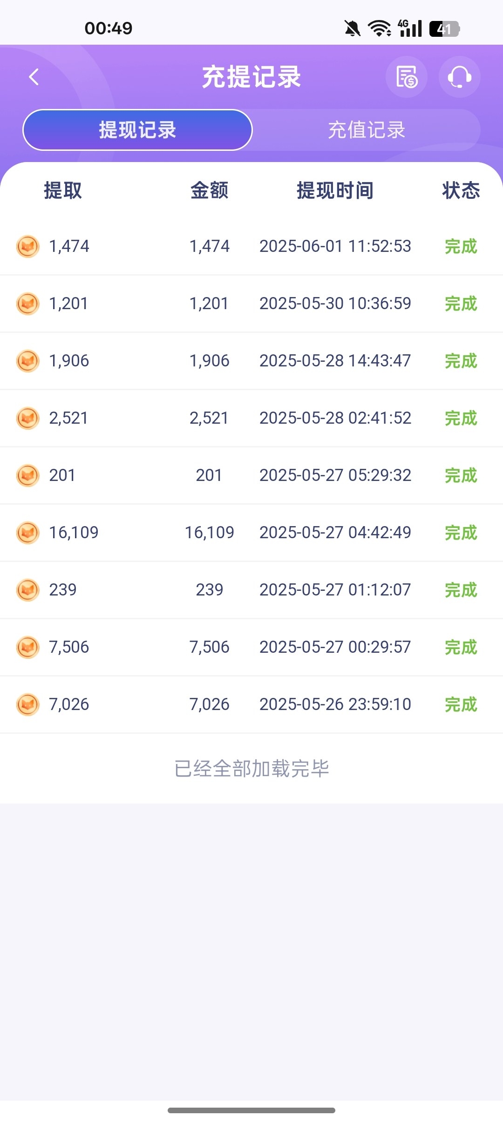Switch to 提现记录 tab

(x=137, y=130)
